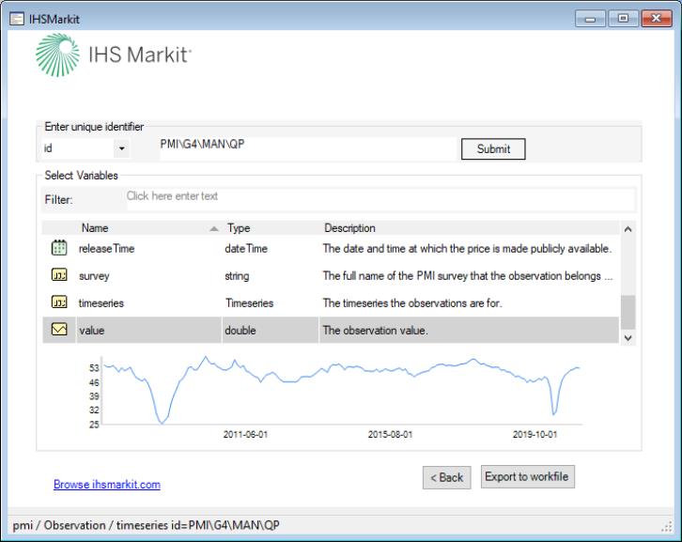Click Export to workfile button

point(526,477)
